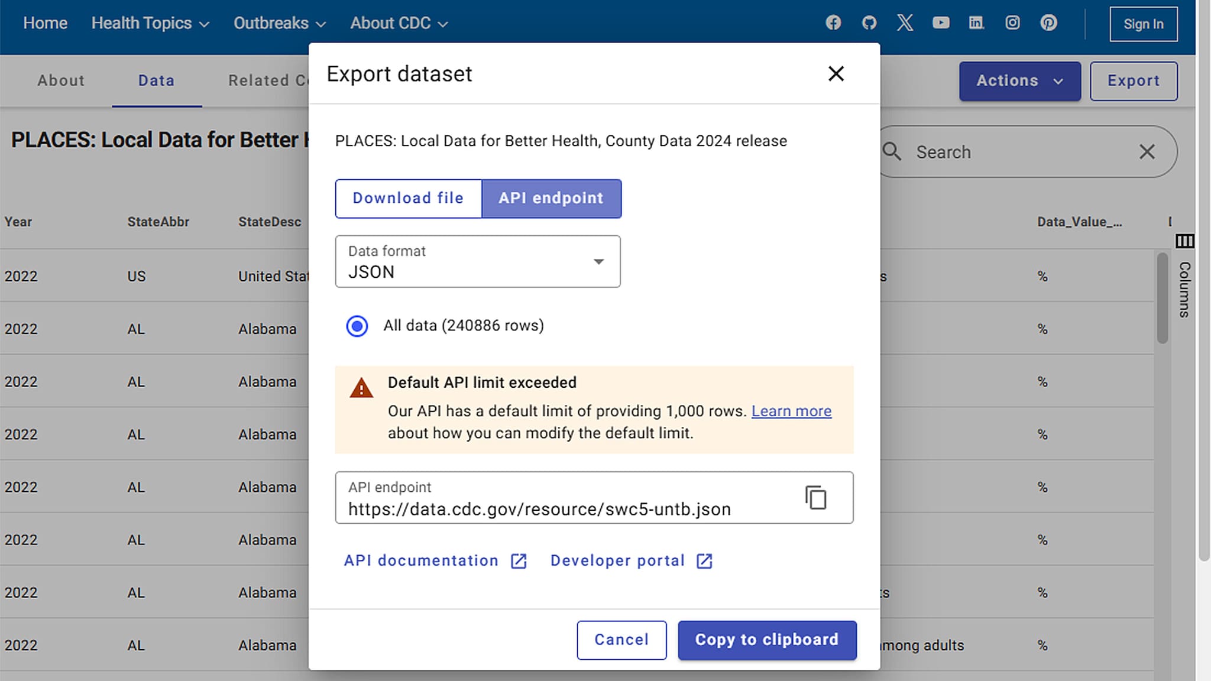The height and width of the screenshot is (681, 1211).
Task: Switch to the 'About' tab on the dataset page
Action: [x=61, y=80]
